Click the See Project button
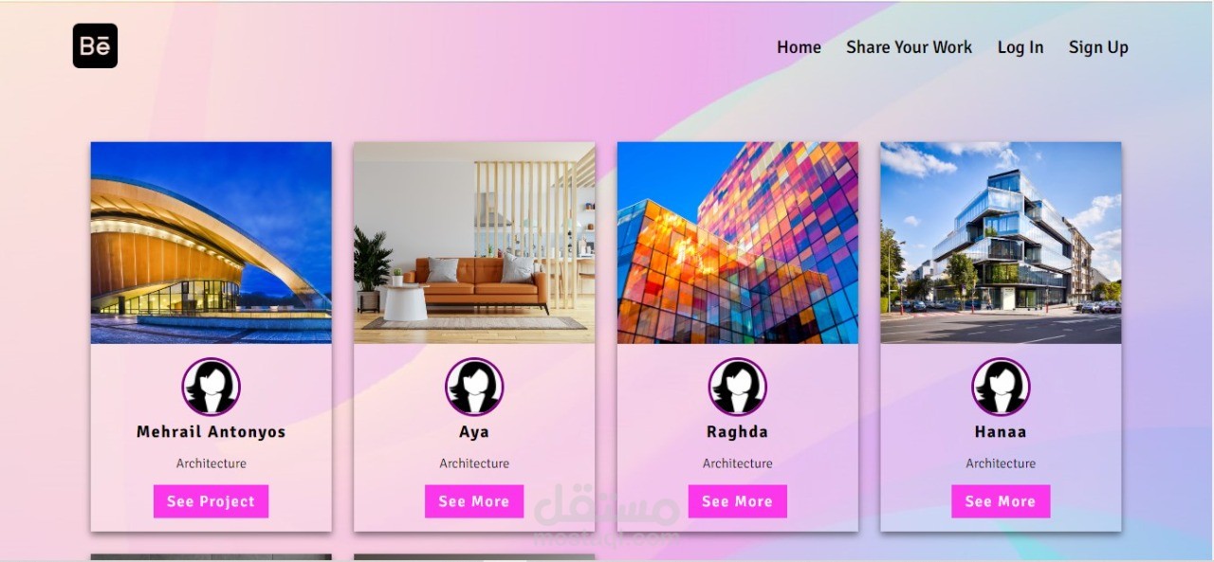The width and height of the screenshot is (1214, 562). pyautogui.click(x=212, y=501)
